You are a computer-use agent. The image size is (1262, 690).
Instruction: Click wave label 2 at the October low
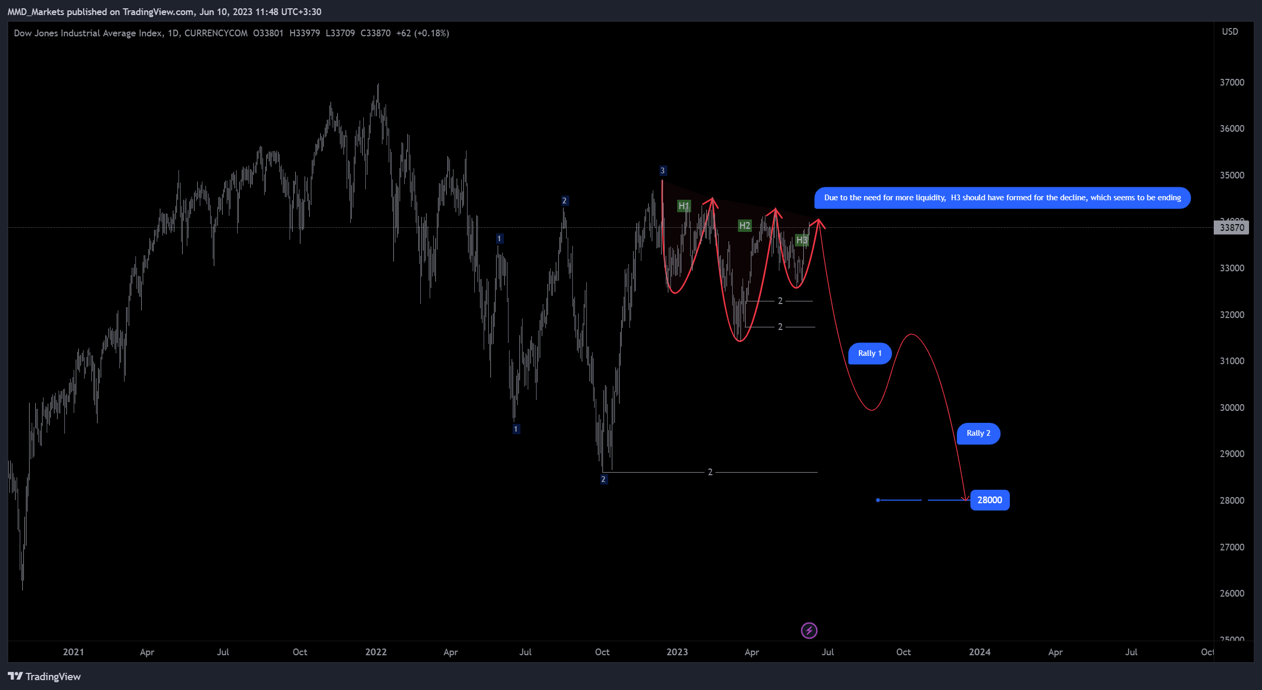(603, 479)
